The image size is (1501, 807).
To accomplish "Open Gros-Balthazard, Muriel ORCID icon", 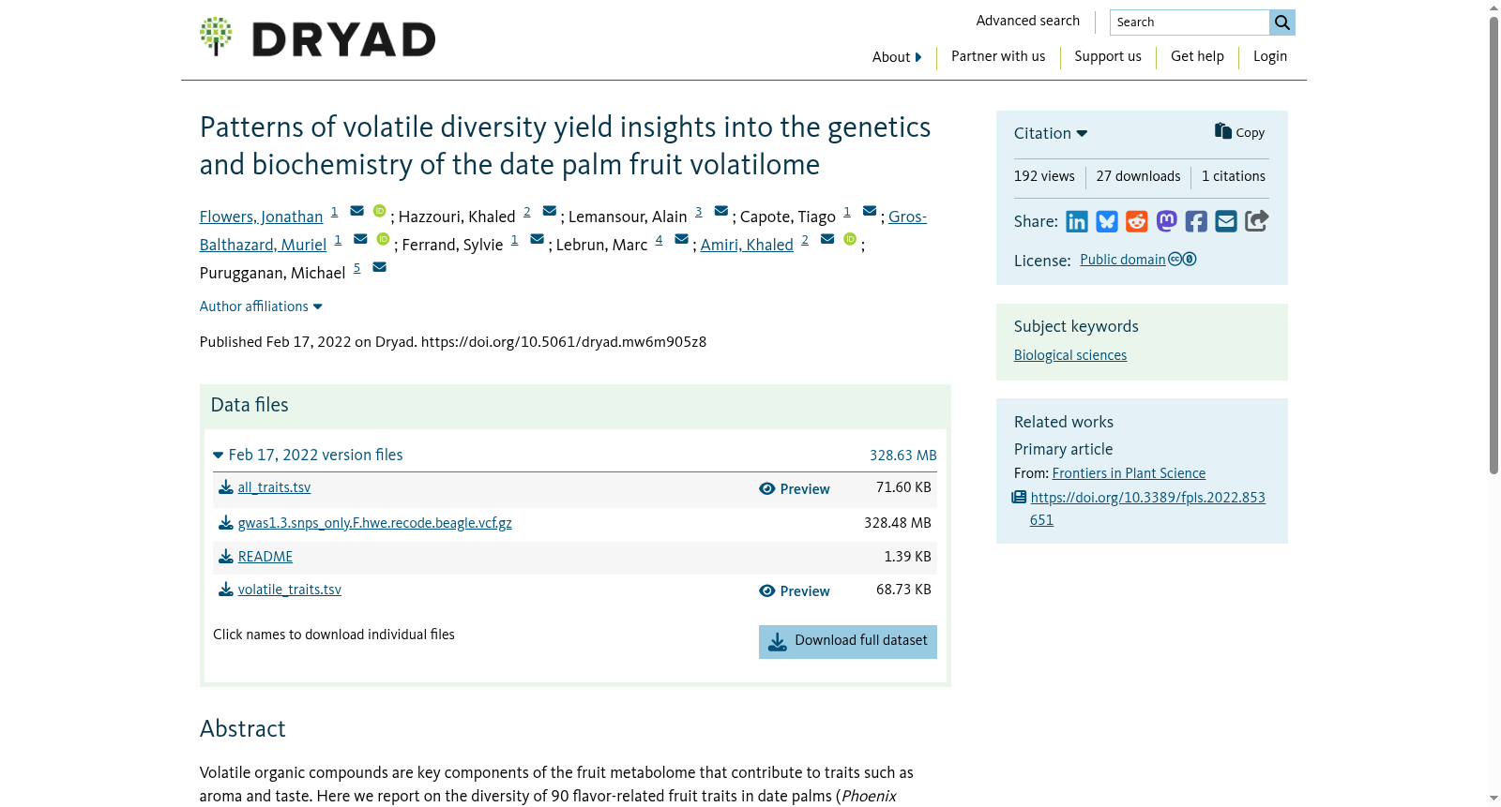I will (383, 239).
